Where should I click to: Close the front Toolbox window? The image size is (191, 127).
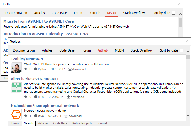[x=187, y=41]
